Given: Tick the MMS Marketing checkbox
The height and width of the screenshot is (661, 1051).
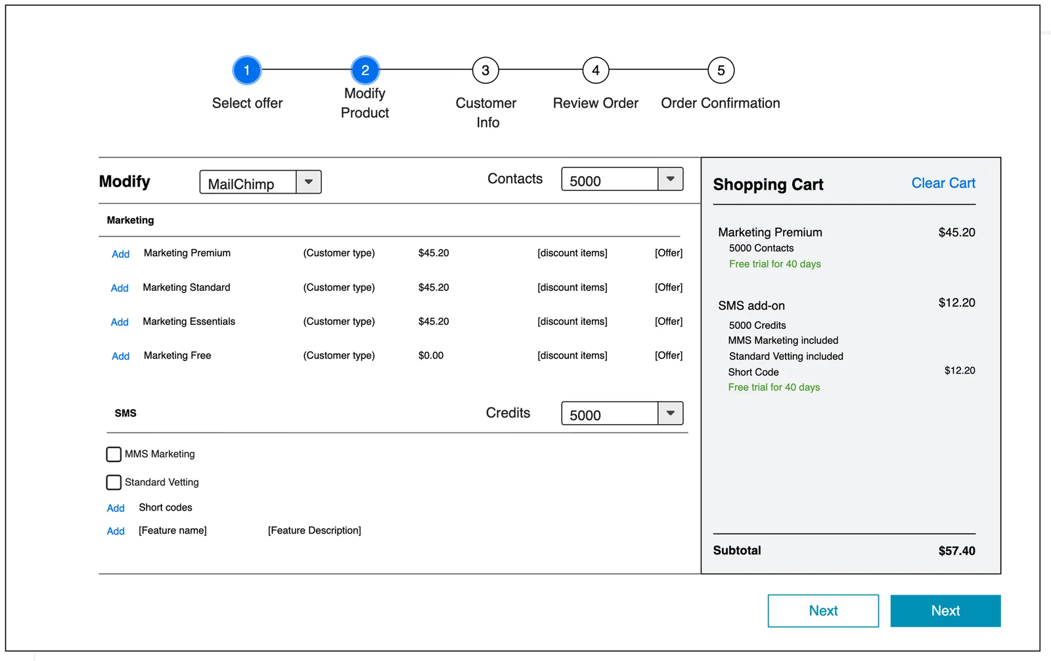Looking at the screenshot, I should pos(114,454).
